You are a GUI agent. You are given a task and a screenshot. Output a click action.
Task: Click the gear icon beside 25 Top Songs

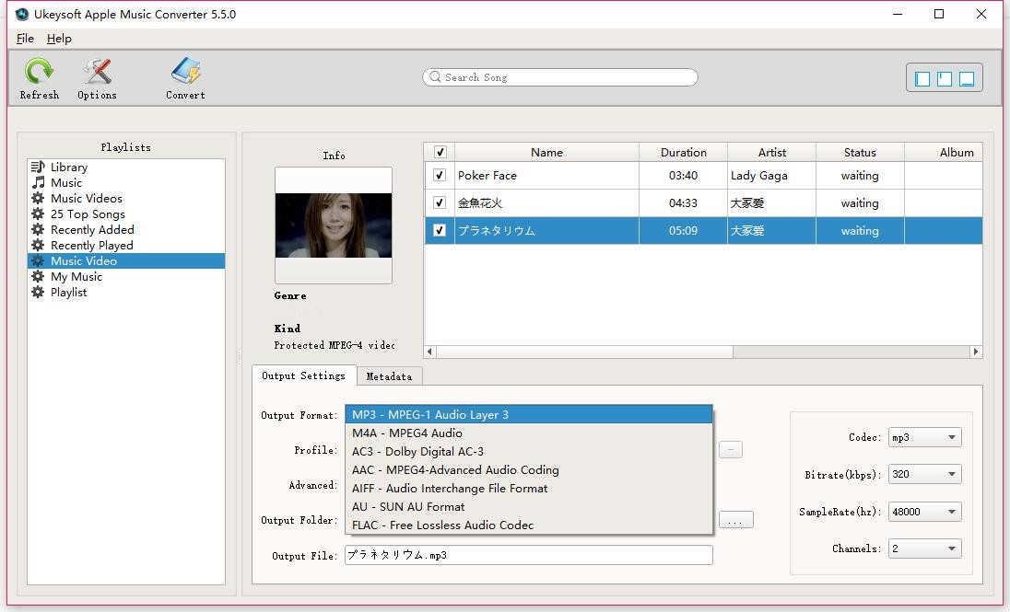click(x=38, y=214)
